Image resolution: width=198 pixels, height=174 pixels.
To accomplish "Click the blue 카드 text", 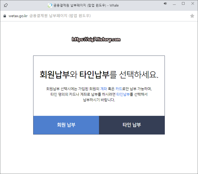I will 119,89.
